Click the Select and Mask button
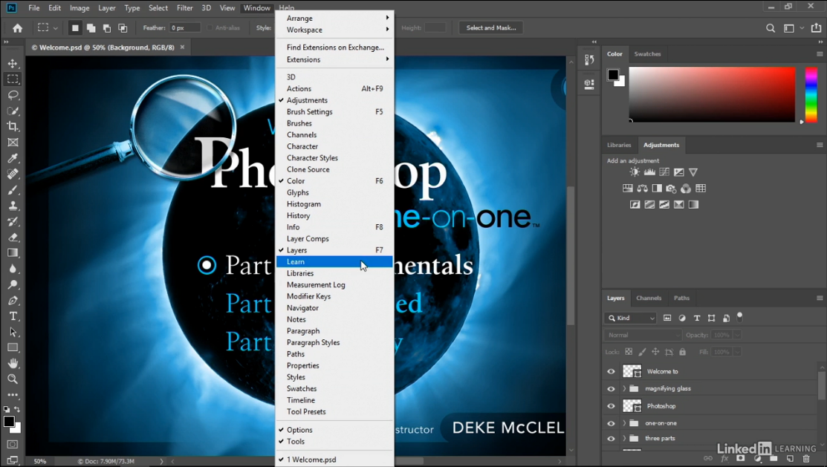 point(491,28)
